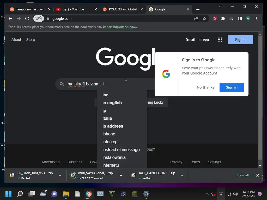Open Gmail link
The image size is (267, 200).
pyautogui.click(x=190, y=40)
